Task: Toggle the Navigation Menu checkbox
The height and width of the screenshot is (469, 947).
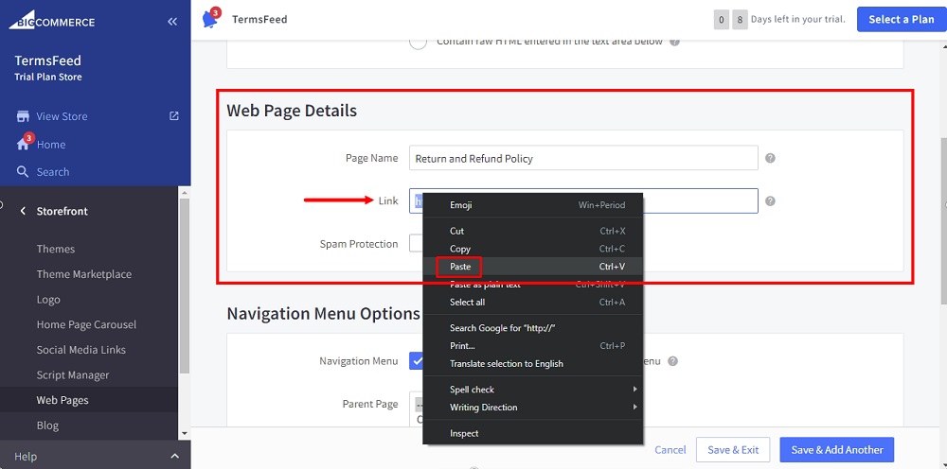Action: pos(416,360)
